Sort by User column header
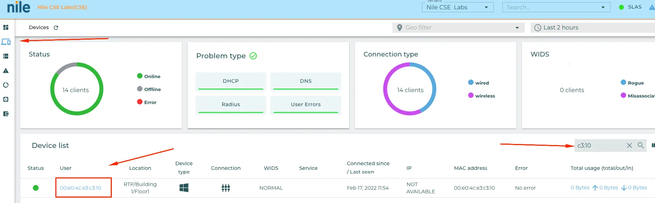Viewport: 655px width, 203px height. tap(66, 168)
